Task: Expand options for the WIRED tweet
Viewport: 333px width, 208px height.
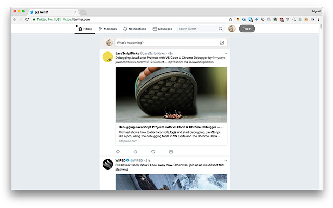Action: click(225, 161)
